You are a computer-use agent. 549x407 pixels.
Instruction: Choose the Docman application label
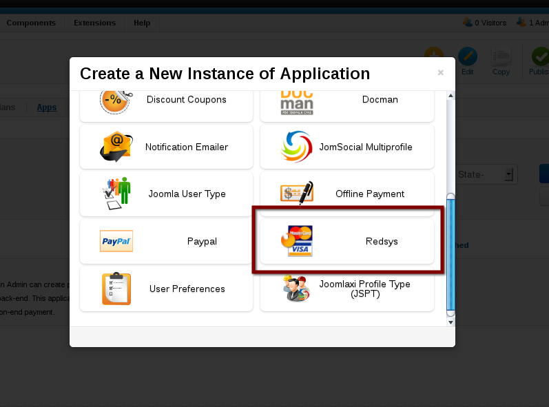pos(380,99)
